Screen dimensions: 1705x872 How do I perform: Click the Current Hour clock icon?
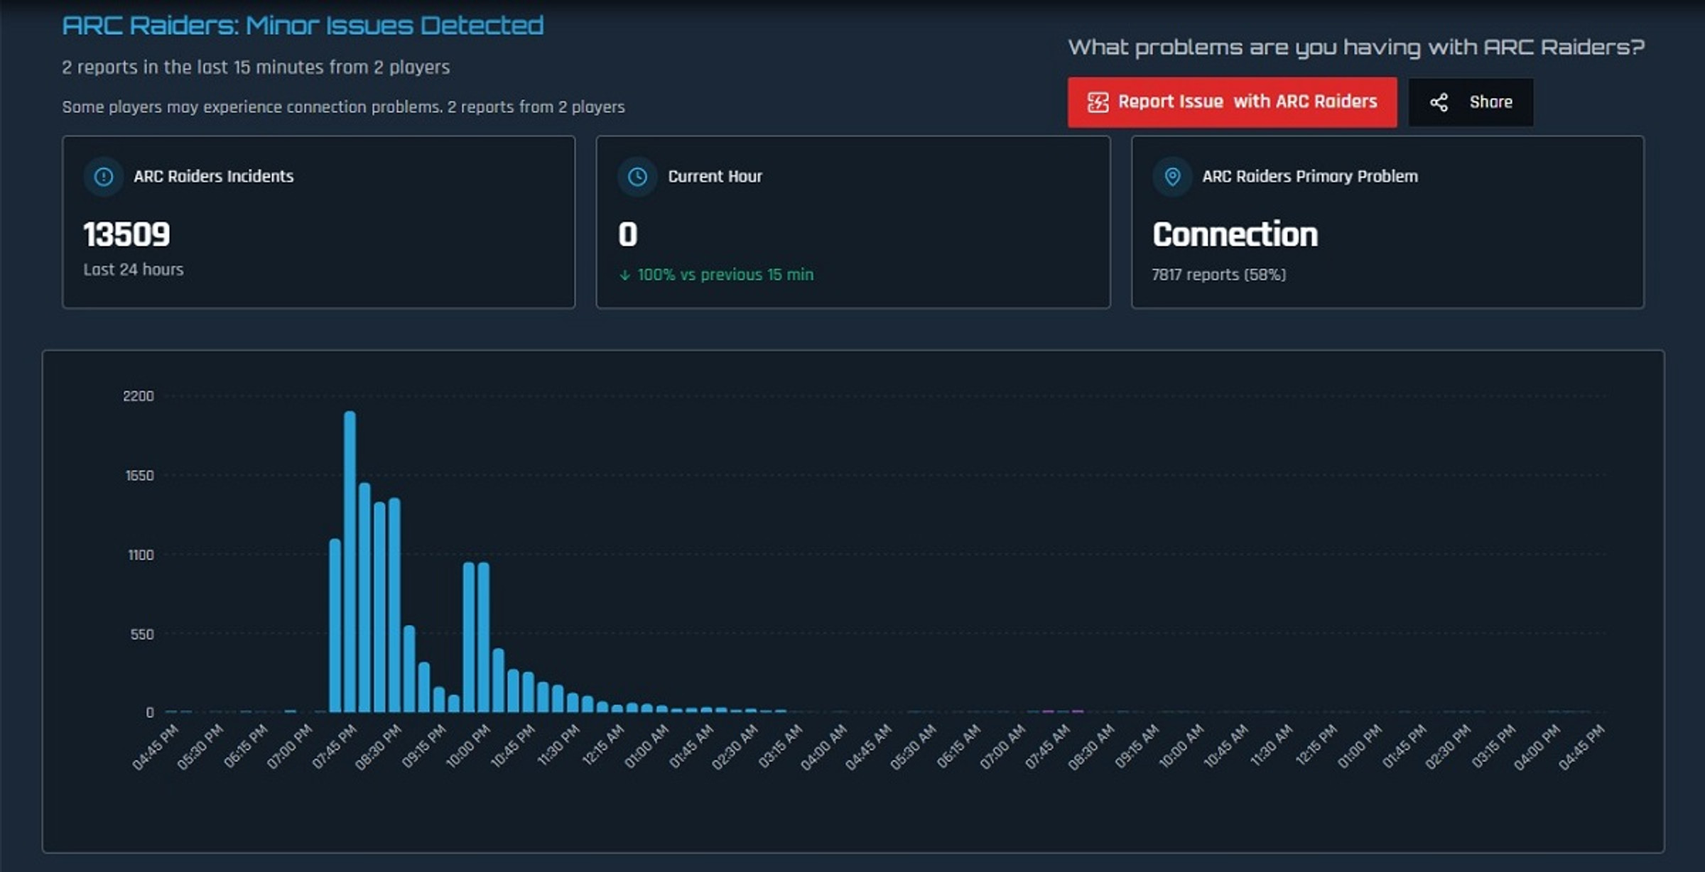[637, 176]
